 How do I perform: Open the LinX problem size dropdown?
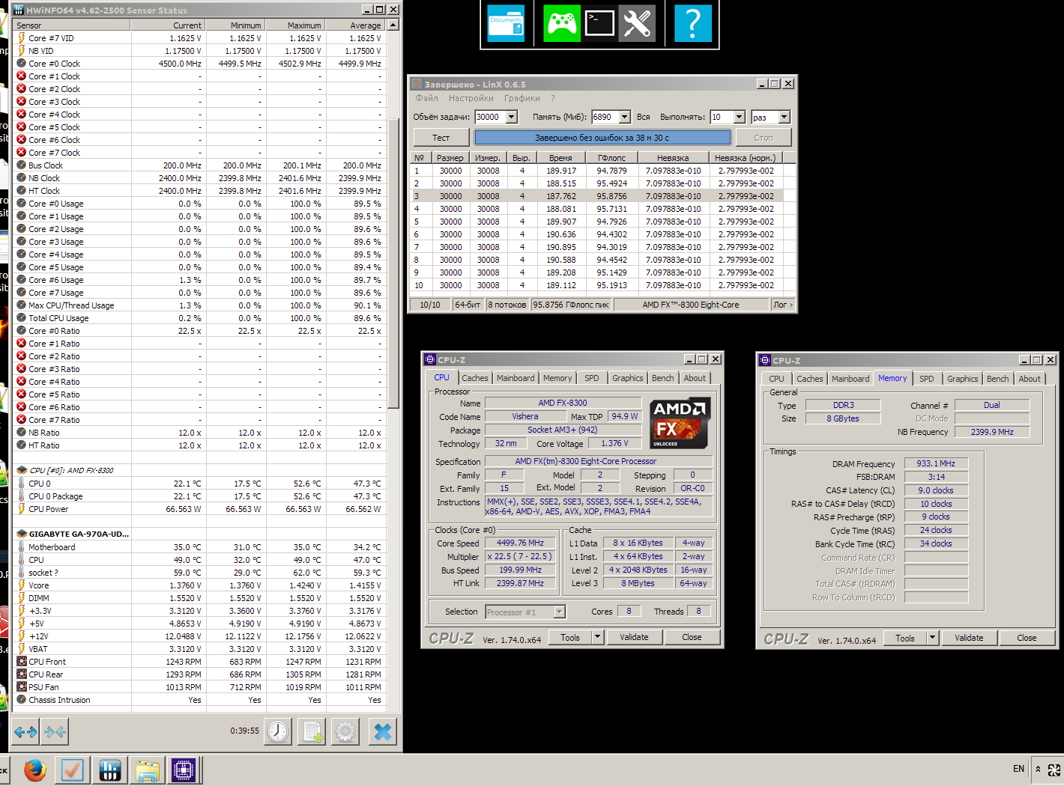pyautogui.click(x=512, y=117)
